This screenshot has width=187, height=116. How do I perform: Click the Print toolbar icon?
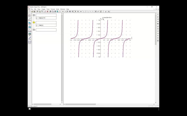pos(51,12)
